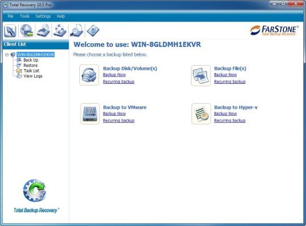Select Back Up in the client tree
This screenshot has width=306, height=226.
click(x=31, y=60)
